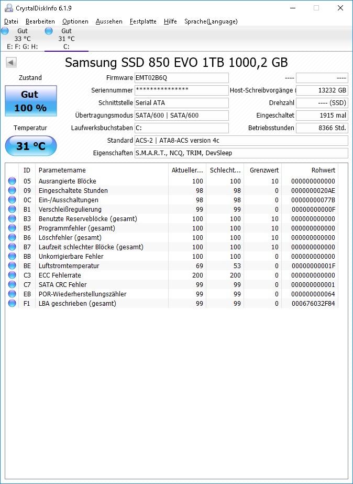The height and width of the screenshot is (484, 353).
Task: Click raw value 0000000020AE
Action: tap(313, 190)
